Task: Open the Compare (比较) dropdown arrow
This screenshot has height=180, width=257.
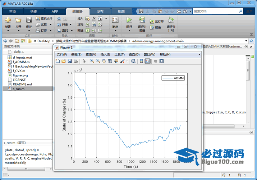Action: click(x=50, y=24)
